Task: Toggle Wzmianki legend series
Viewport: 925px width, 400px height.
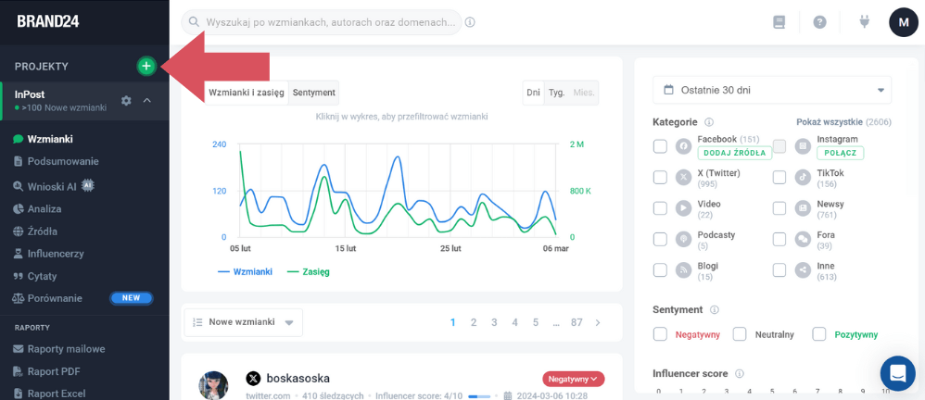Action: (245, 272)
